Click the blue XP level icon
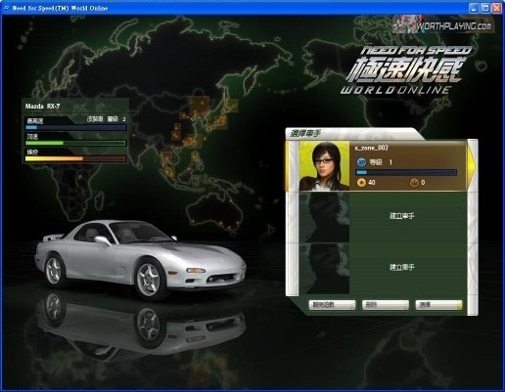 pyautogui.click(x=361, y=162)
